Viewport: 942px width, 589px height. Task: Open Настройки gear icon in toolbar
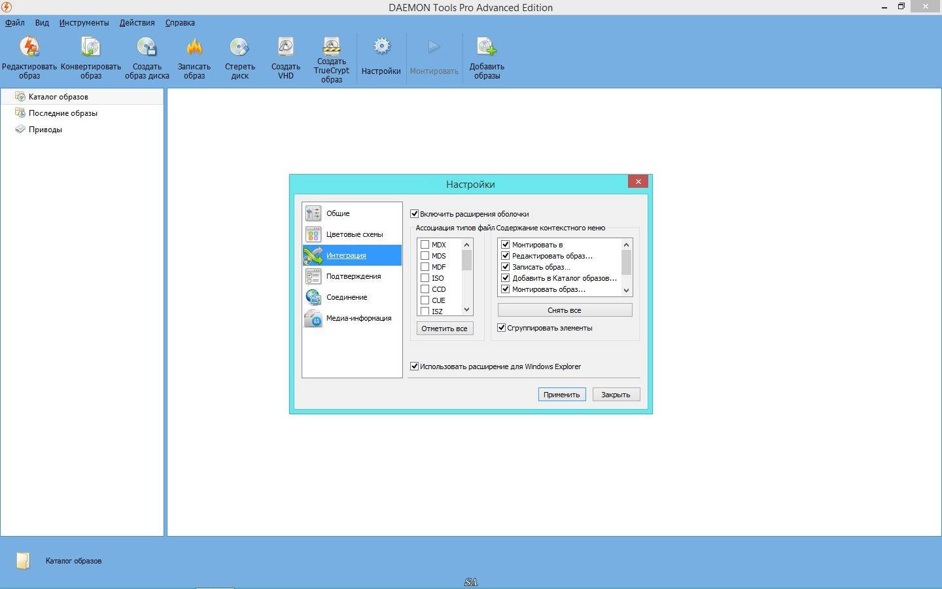381,47
